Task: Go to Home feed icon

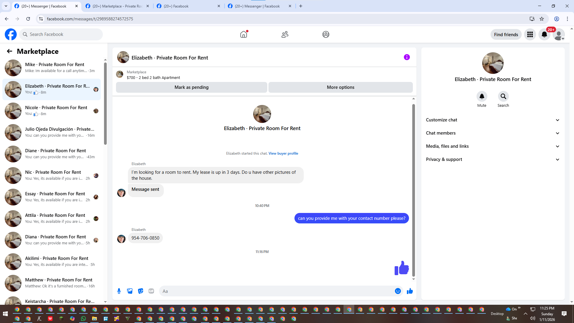Action: [x=244, y=34]
